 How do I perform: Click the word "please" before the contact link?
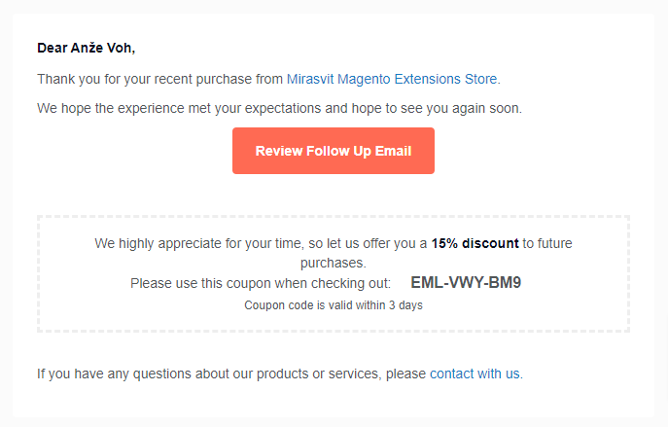pyautogui.click(x=405, y=374)
